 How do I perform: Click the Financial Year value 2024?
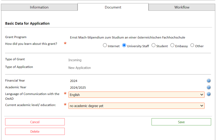click(x=74, y=81)
